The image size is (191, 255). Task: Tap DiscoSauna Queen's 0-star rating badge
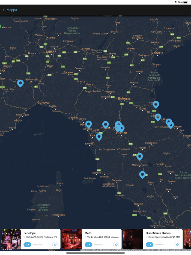click(150, 244)
